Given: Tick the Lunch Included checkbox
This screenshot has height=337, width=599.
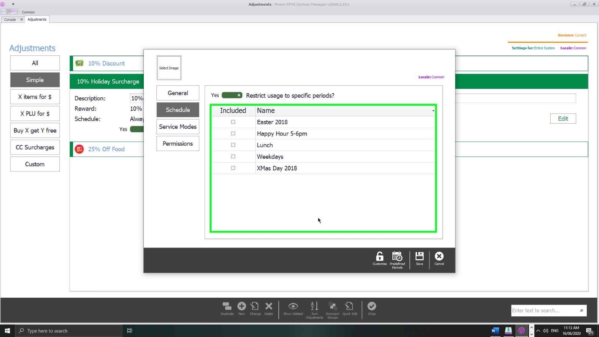Looking at the screenshot, I should click(x=233, y=145).
